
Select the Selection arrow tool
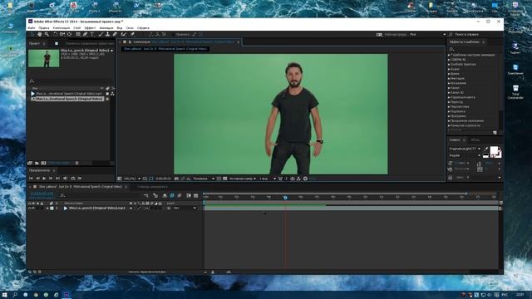pos(32,34)
